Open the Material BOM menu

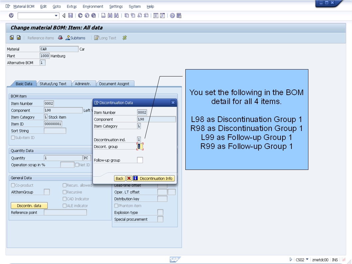pyautogui.click(x=24, y=7)
